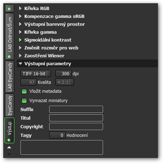Open the TIFF 16-bit format dropdown
This screenshot has width=163, height=163.
click(x=36, y=73)
